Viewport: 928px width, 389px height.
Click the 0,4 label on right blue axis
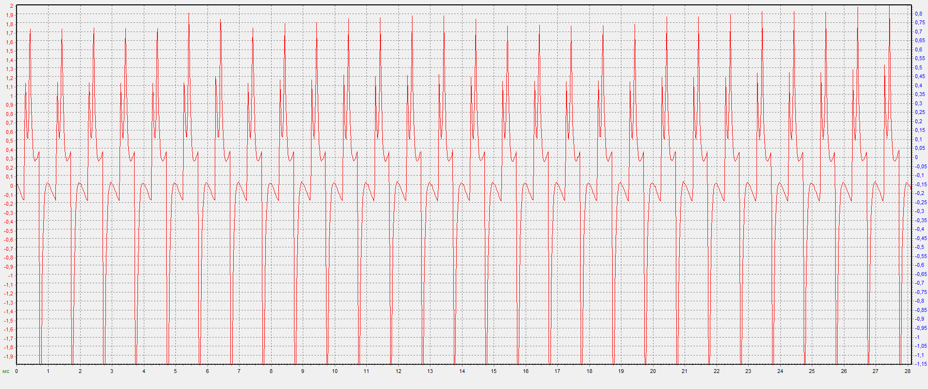tap(919, 85)
